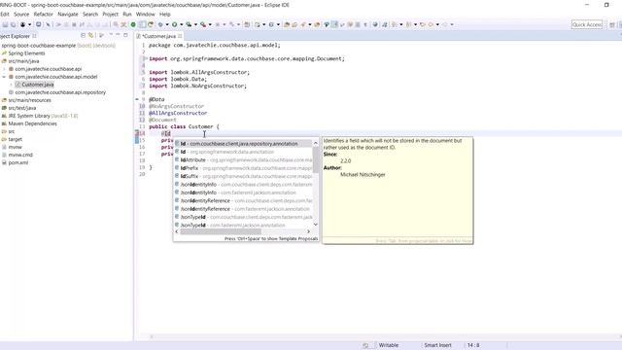The width and height of the screenshot is (622, 350).
Task: Select the IdSuffix completion proposal
Action: (x=243, y=176)
